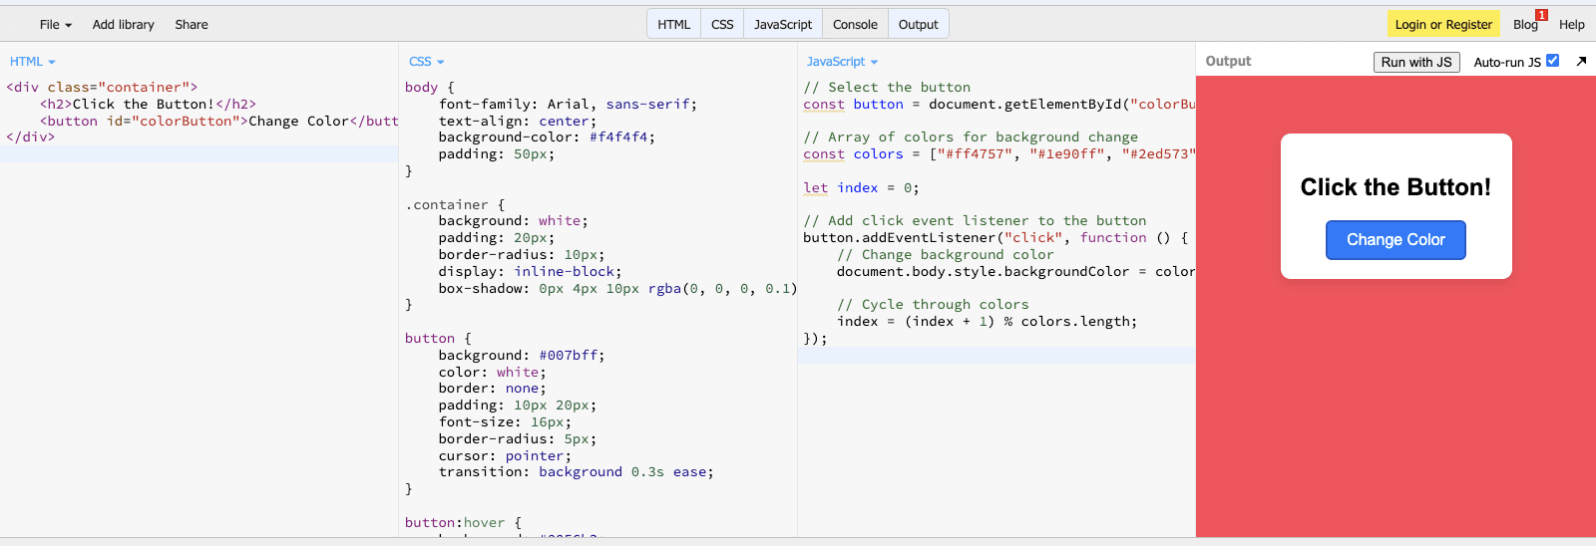This screenshot has width=1596, height=546.
Task: Click the red Blog notification badge
Action: (1541, 15)
